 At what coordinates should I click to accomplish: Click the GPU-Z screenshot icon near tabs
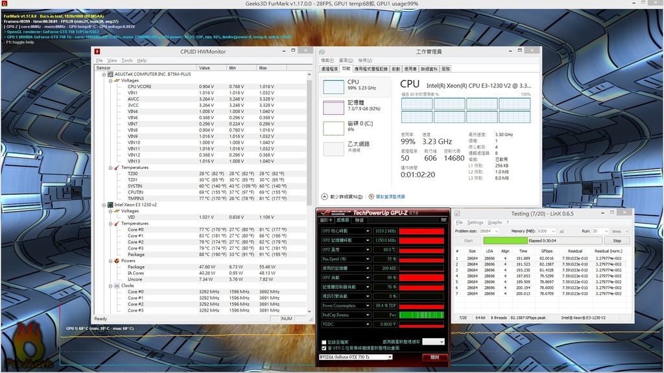pyautogui.click(x=444, y=220)
